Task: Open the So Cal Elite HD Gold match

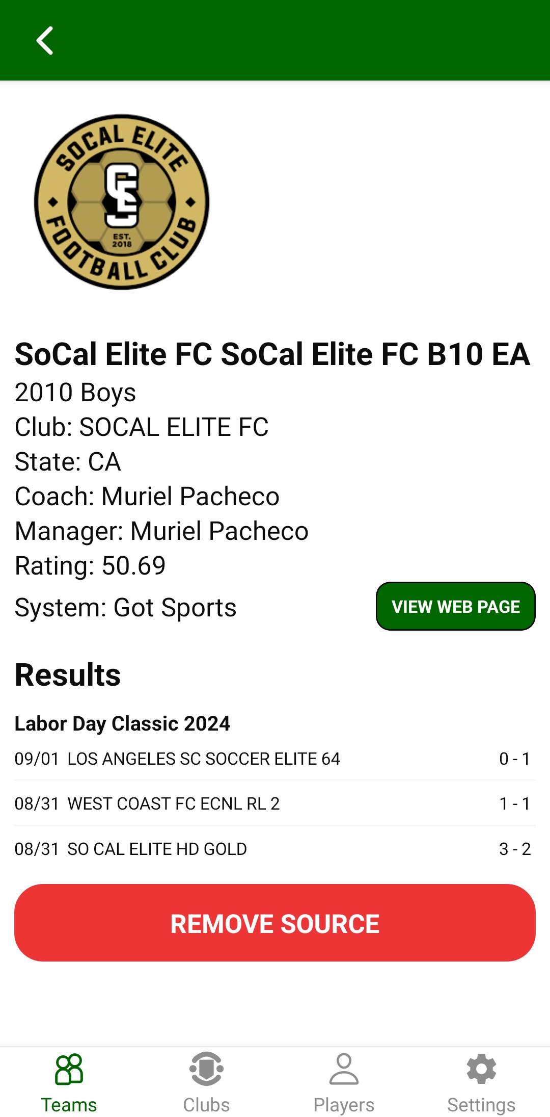Action: coord(157,849)
